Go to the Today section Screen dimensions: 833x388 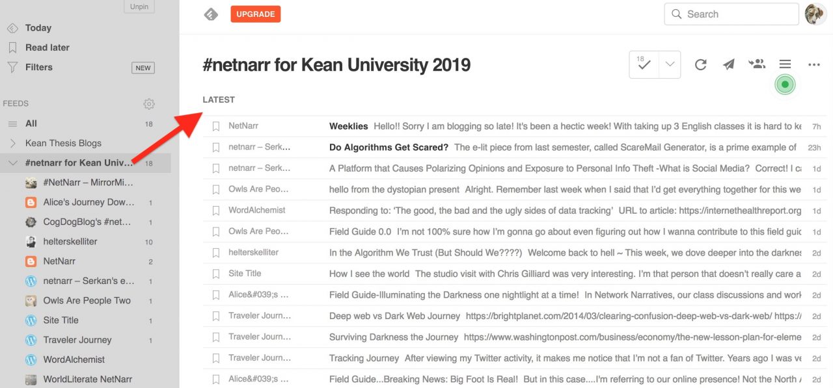pos(38,28)
